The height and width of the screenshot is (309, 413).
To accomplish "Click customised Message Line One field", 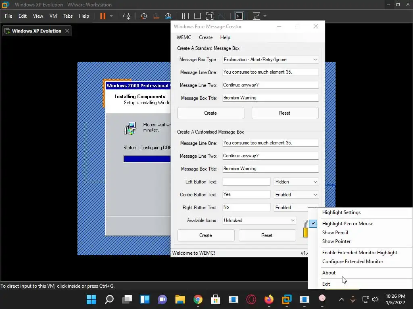I will [x=271, y=143].
